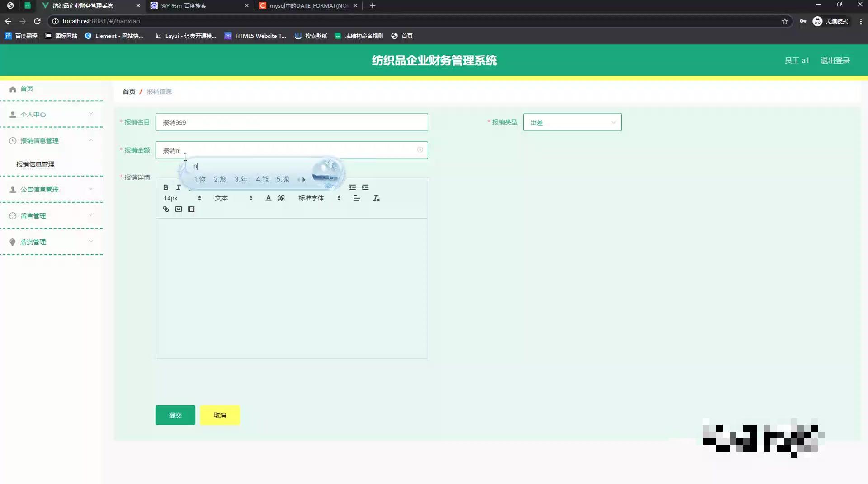
Task: Click into the 报销名目 input field
Action: (x=292, y=122)
